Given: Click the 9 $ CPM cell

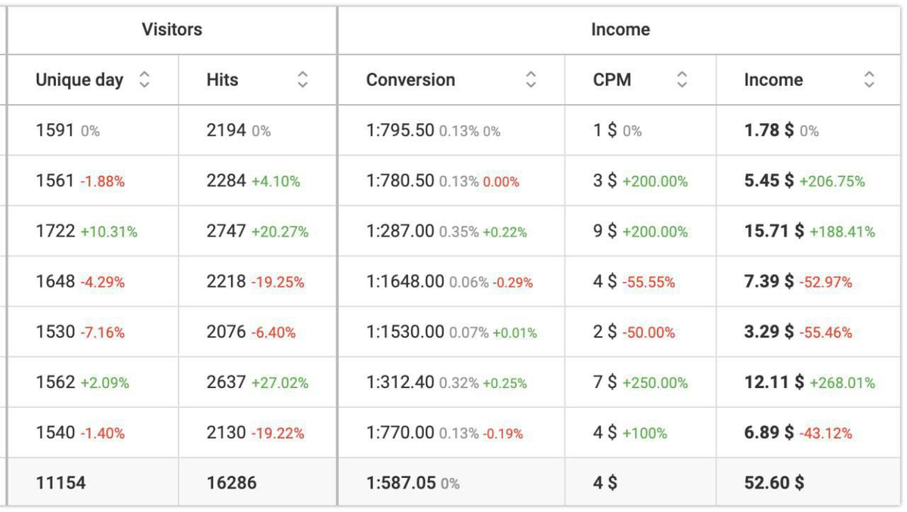Looking at the screenshot, I should tap(605, 232).
